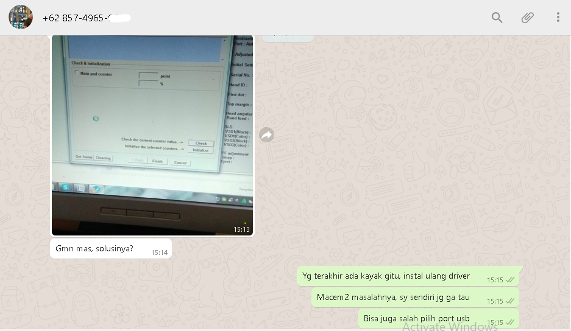Screen dimensions: 571x331
Task: Open the printer screen photo message
Action: coord(152,135)
